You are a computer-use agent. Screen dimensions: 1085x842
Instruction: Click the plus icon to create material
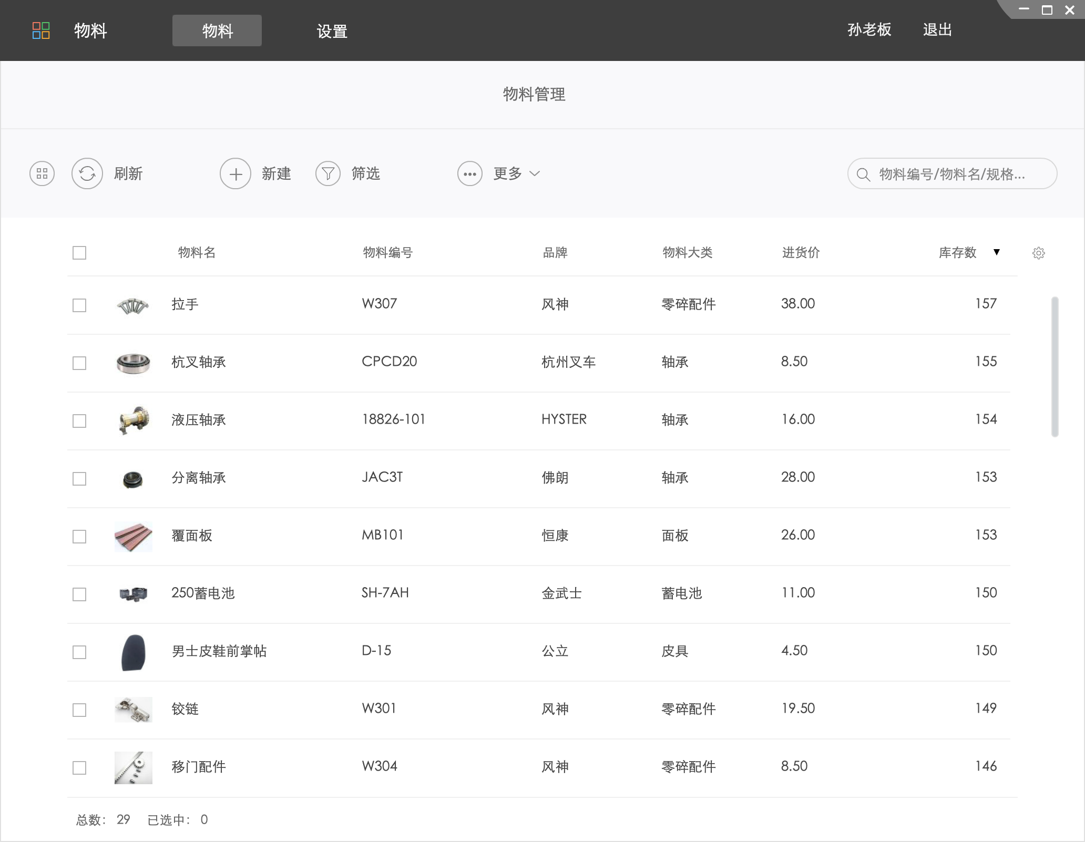point(236,173)
